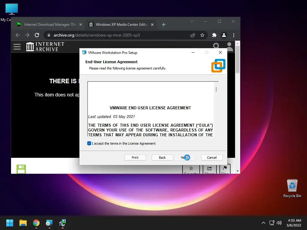Click the Flag icon on archive page
Viewport: 307px width, 230px height.
(x=225, y=169)
